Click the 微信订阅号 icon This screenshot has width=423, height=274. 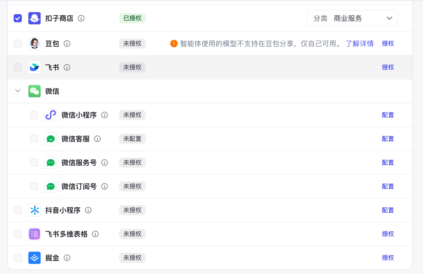51,186
